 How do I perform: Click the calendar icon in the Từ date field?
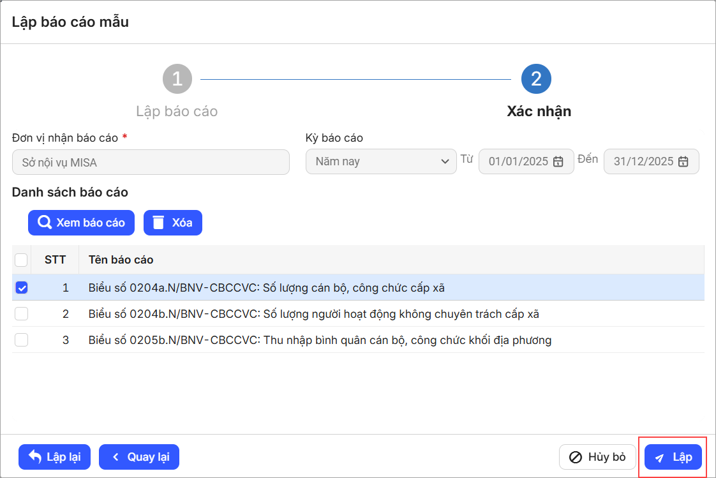pyautogui.click(x=558, y=161)
